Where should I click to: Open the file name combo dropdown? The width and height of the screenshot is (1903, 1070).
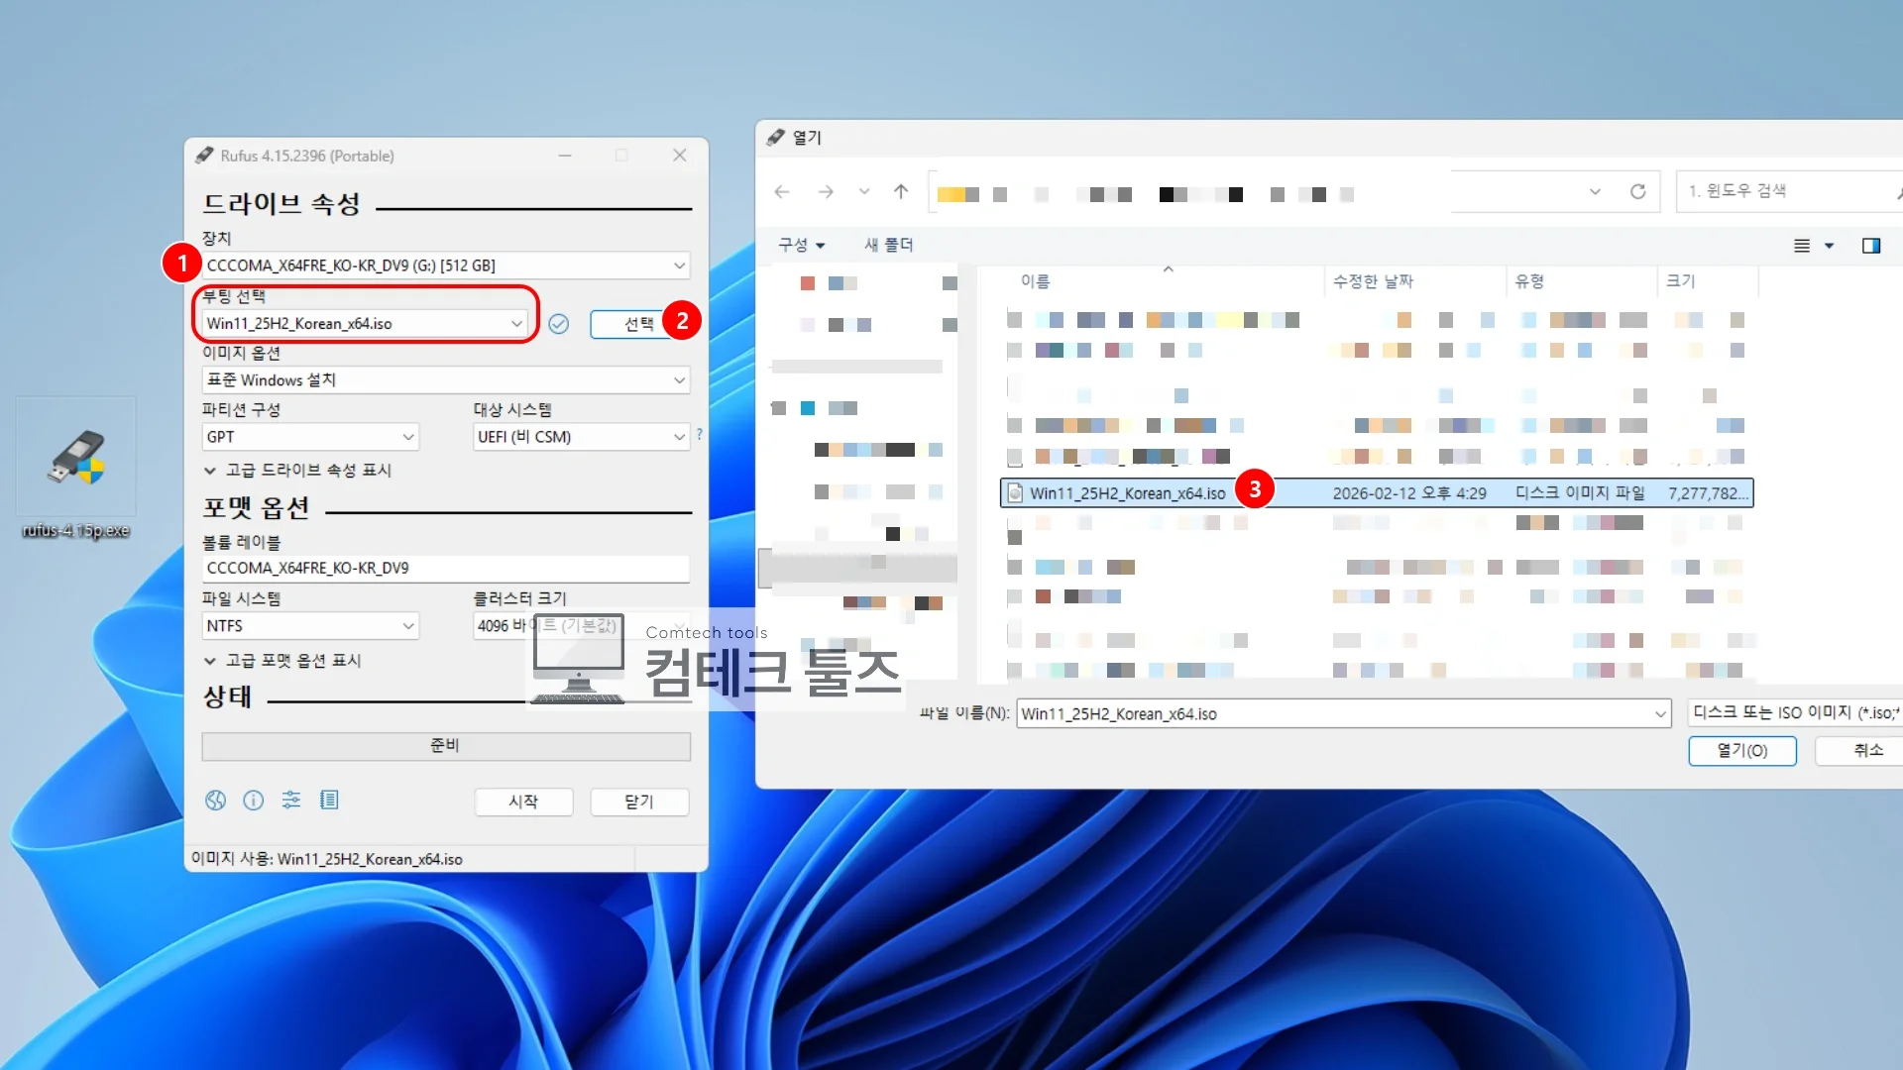pos(1660,714)
